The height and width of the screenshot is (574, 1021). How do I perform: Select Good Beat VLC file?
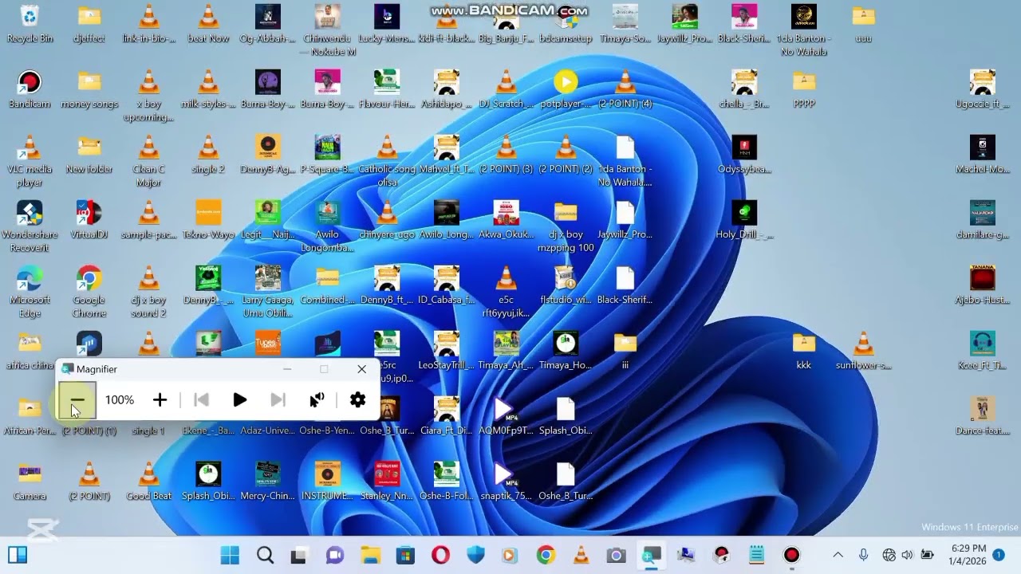[x=148, y=482]
